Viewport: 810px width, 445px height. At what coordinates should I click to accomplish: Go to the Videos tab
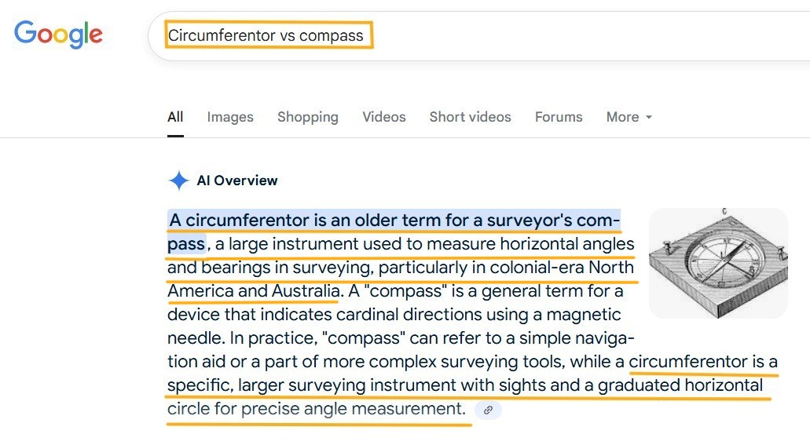(383, 117)
